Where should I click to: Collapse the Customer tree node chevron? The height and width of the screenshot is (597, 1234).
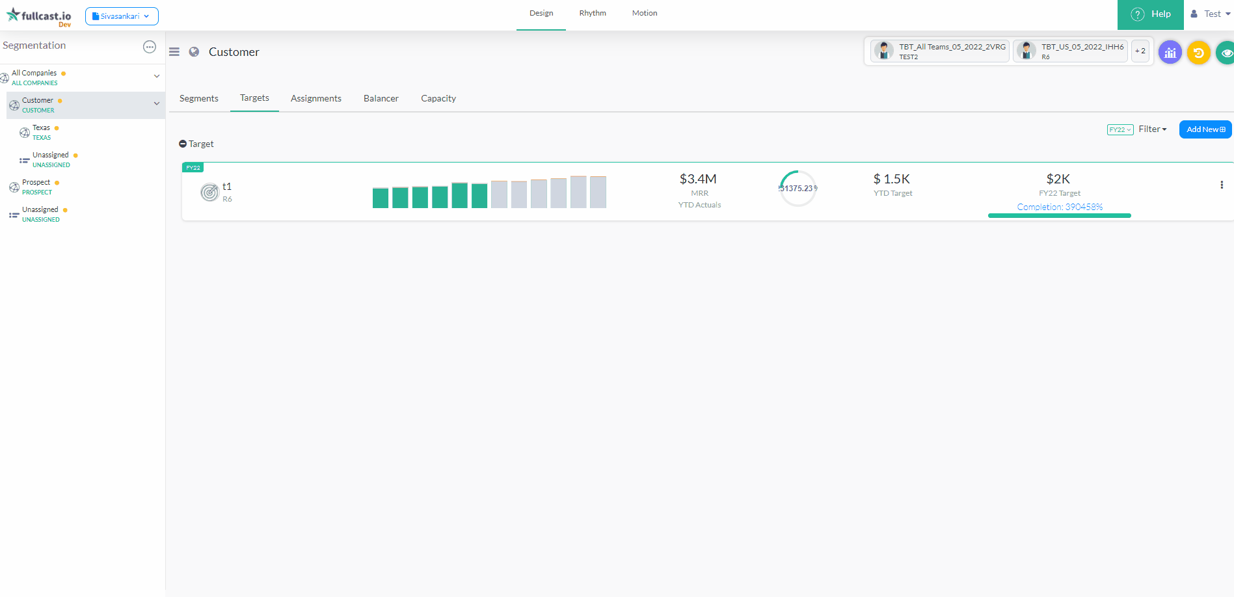[156, 103]
